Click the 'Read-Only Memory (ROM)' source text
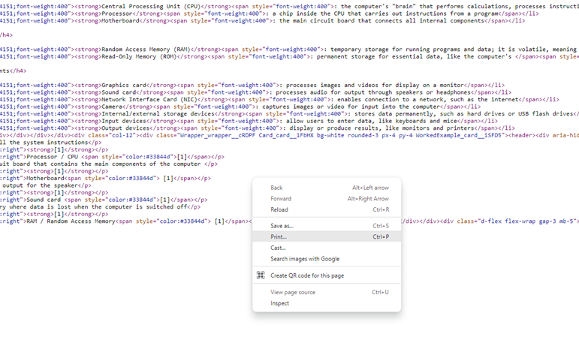This screenshot has height=346, width=579. point(140,56)
